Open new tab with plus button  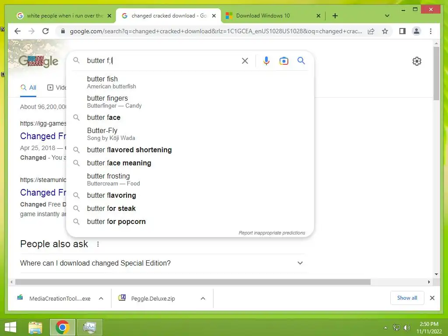pyautogui.click(x=335, y=16)
